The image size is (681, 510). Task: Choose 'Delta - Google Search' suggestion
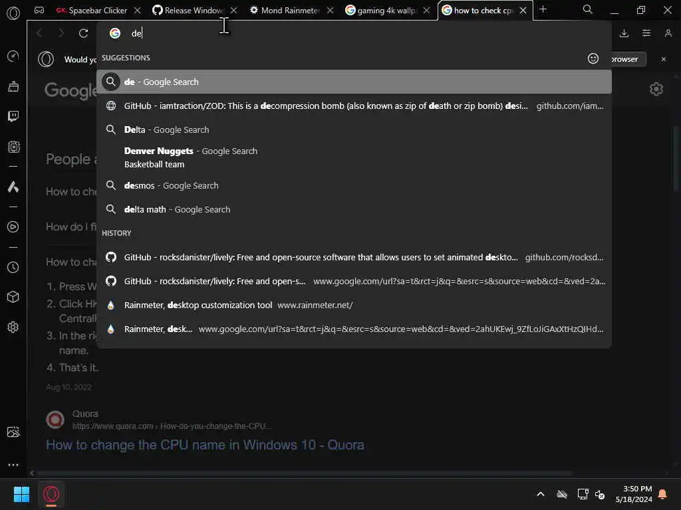point(354,129)
